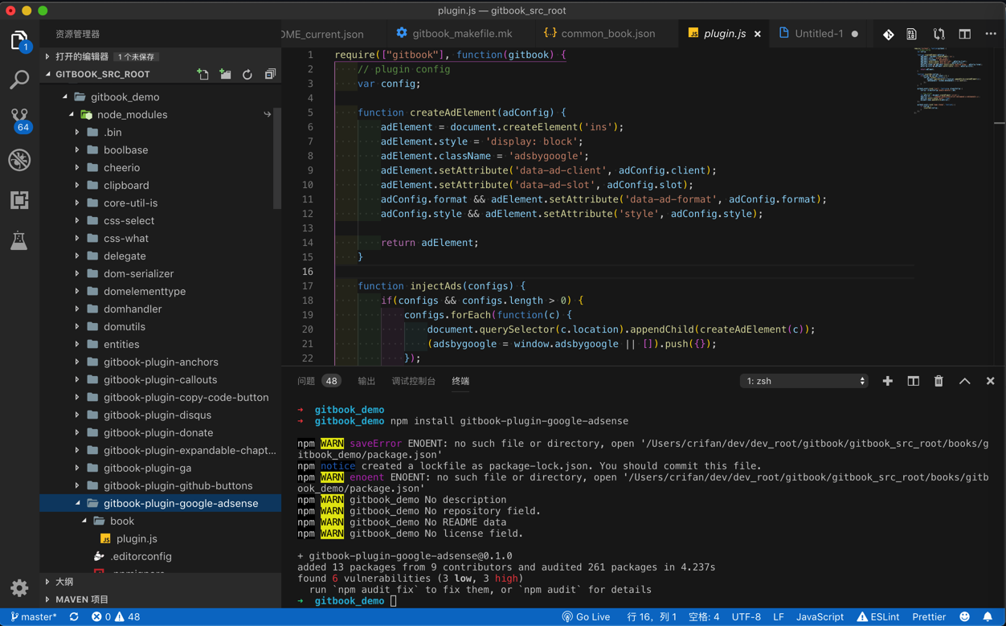1006x626 pixels.
Task: Collapse the node_modules folder
Action: 132,114
